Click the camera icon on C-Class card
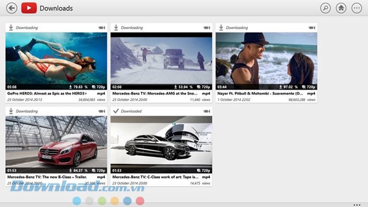This screenshot has width=368, height=207. [x=207, y=111]
